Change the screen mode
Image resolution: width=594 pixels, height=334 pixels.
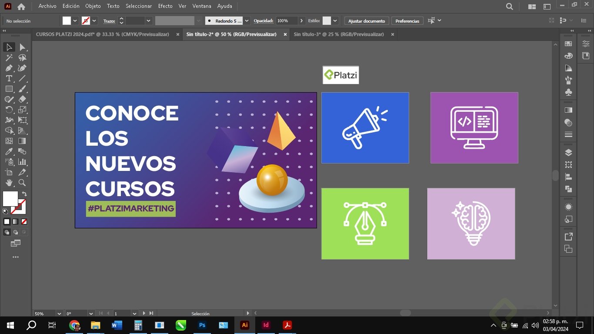coord(16,243)
